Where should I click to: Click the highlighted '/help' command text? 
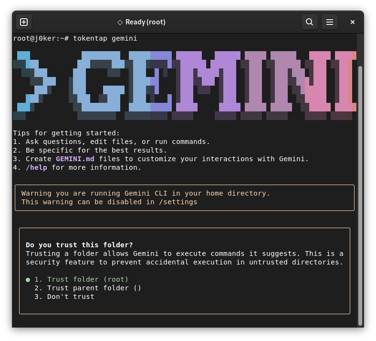(36, 167)
